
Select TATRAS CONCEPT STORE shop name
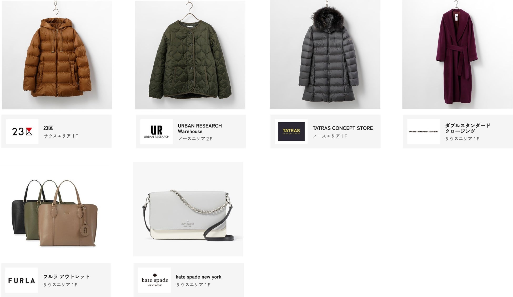point(343,128)
